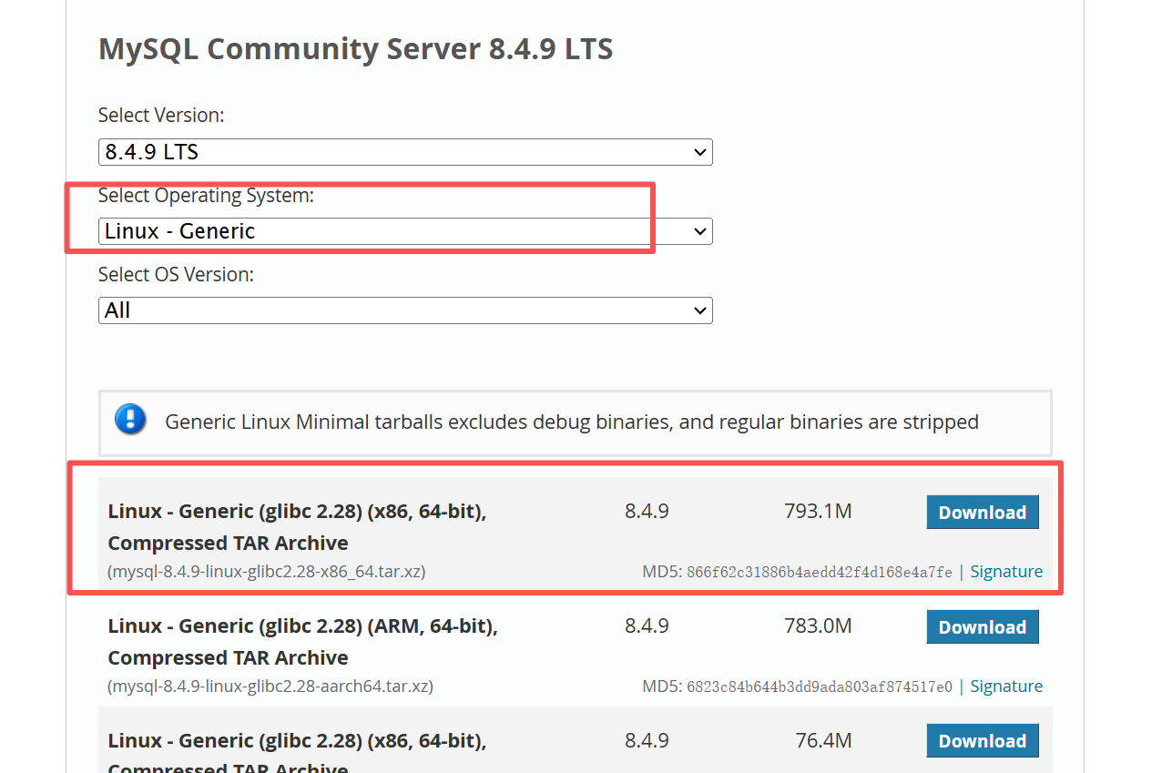
Task: Click version 8.4.9 in the 793.1M row
Action: [x=647, y=512]
